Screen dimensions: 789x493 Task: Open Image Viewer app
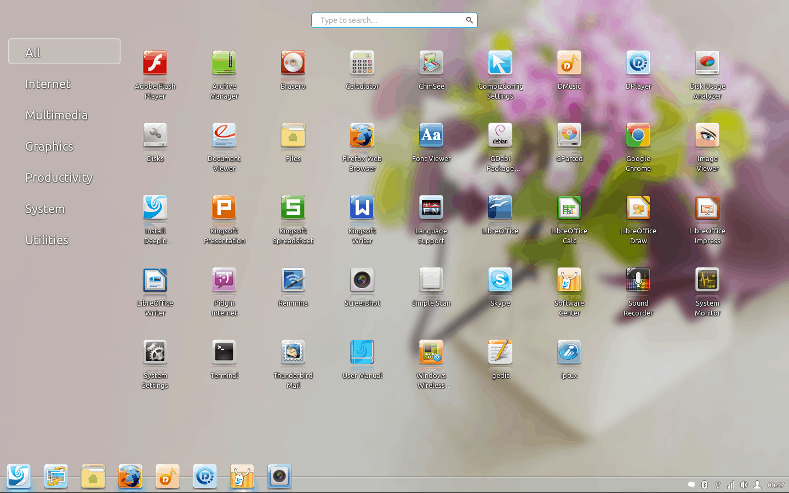(707, 135)
